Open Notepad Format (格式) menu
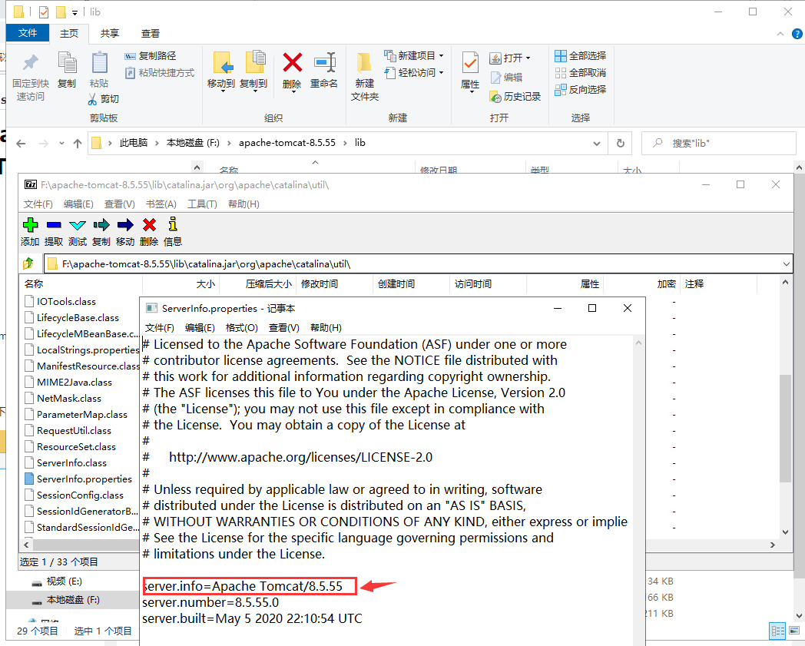Viewport: 805px width, 646px height. coord(242,328)
